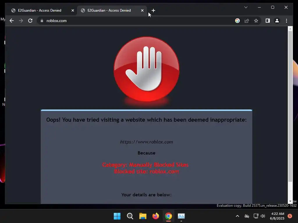Screen dimensions: 298x223
Task: Click the 'Oops! You have tried visiting' heading
Action: pos(146,120)
